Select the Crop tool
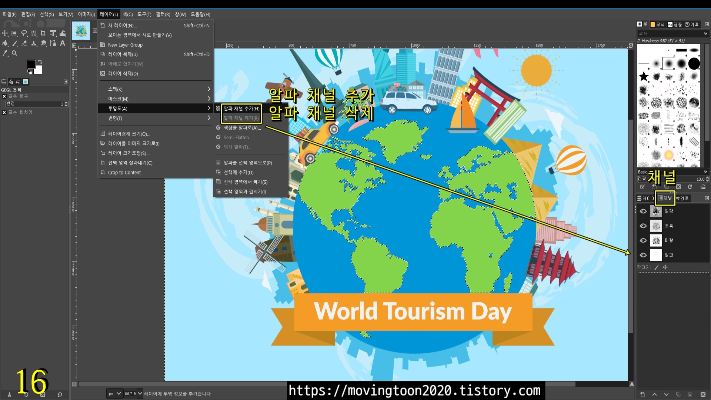 [x=43, y=33]
